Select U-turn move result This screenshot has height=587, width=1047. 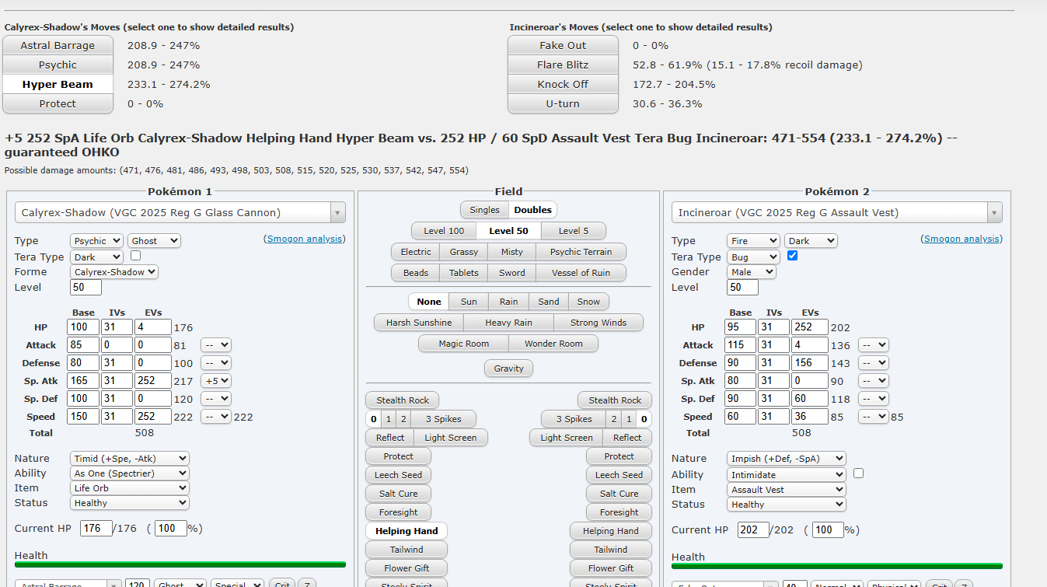click(x=563, y=104)
